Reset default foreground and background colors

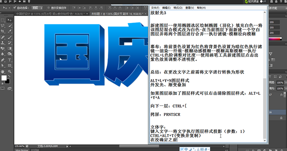pyautogui.click(x=2, y=83)
